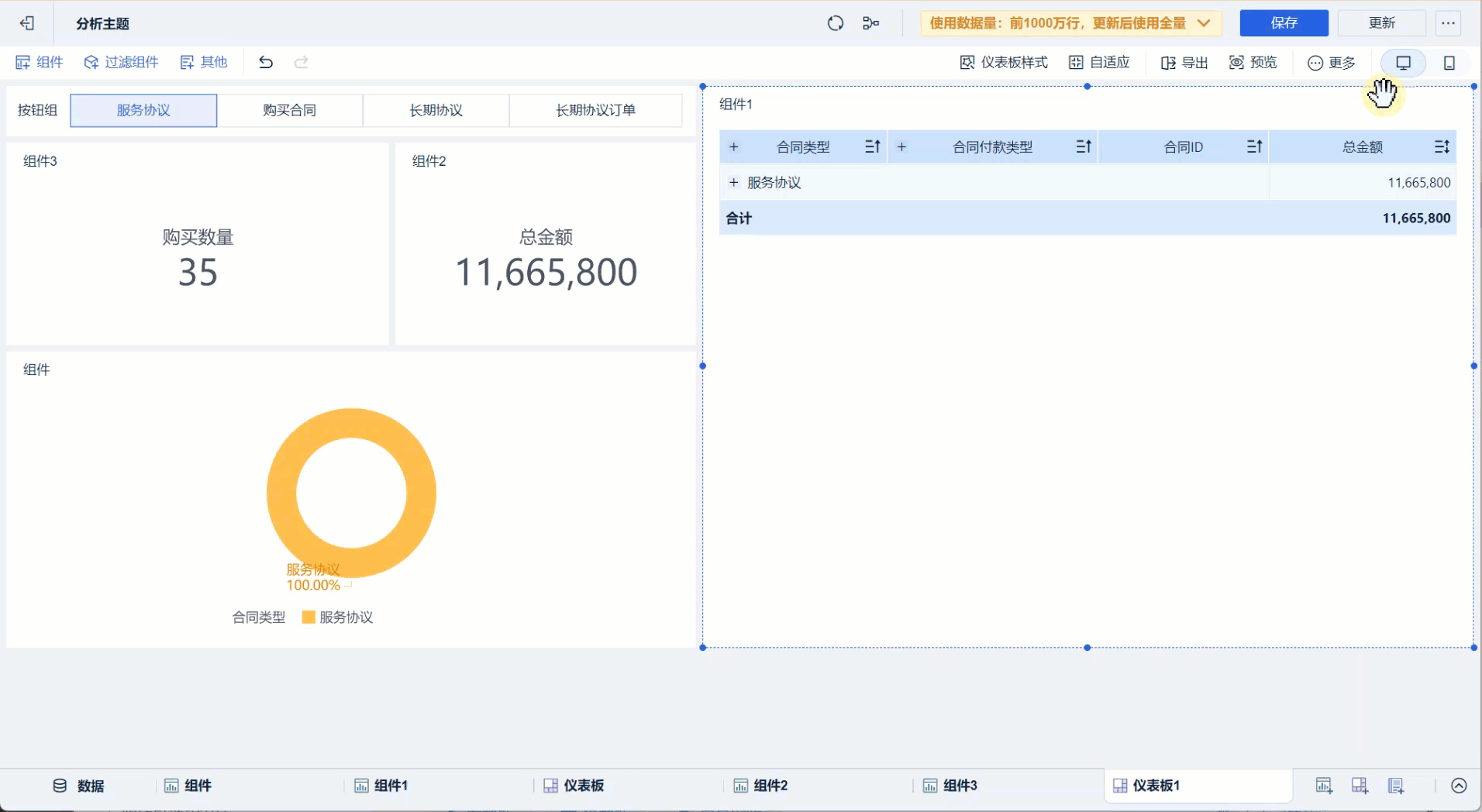
Task: Click the refresh circle icon in header
Action: [836, 23]
